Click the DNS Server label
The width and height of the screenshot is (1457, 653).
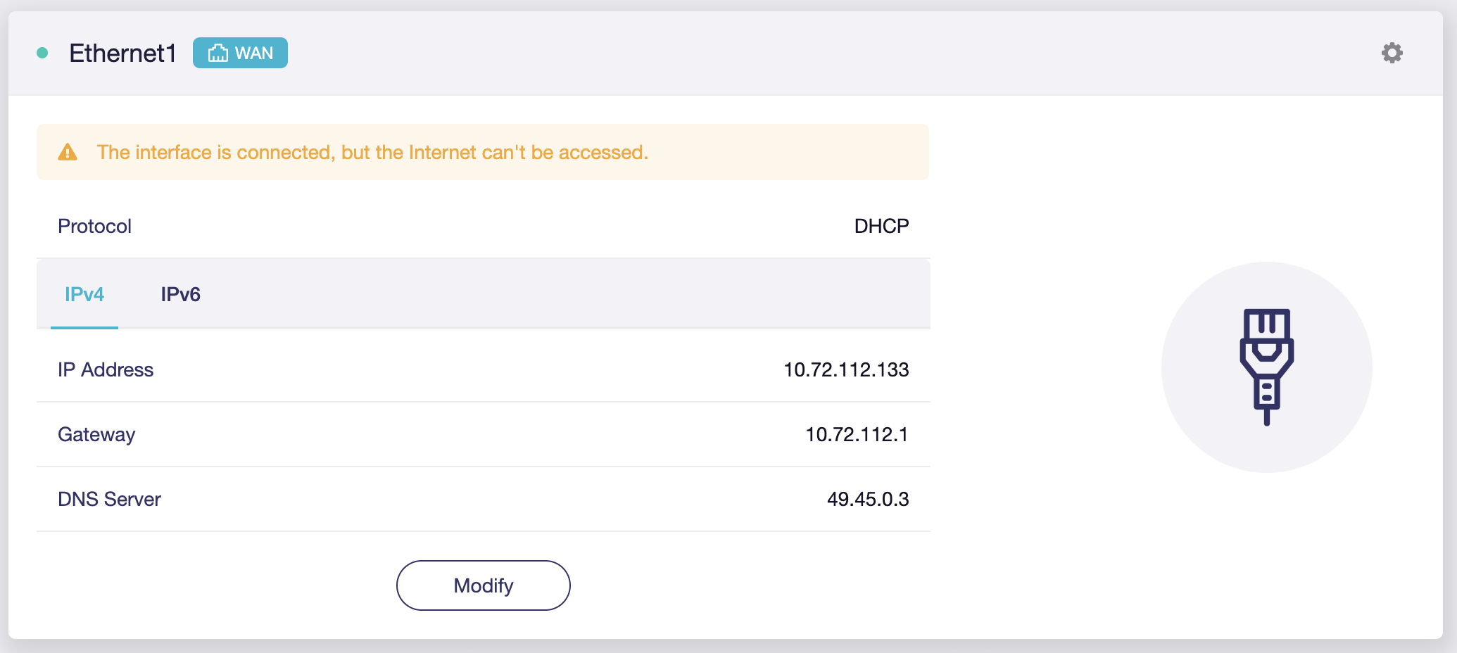pos(109,499)
